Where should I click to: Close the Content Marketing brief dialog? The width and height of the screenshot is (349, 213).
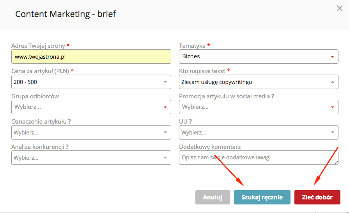coord(340,8)
